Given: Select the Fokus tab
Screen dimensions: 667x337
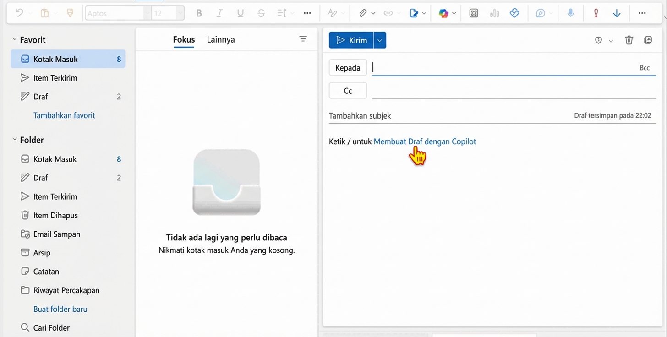Looking at the screenshot, I should [184, 40].
